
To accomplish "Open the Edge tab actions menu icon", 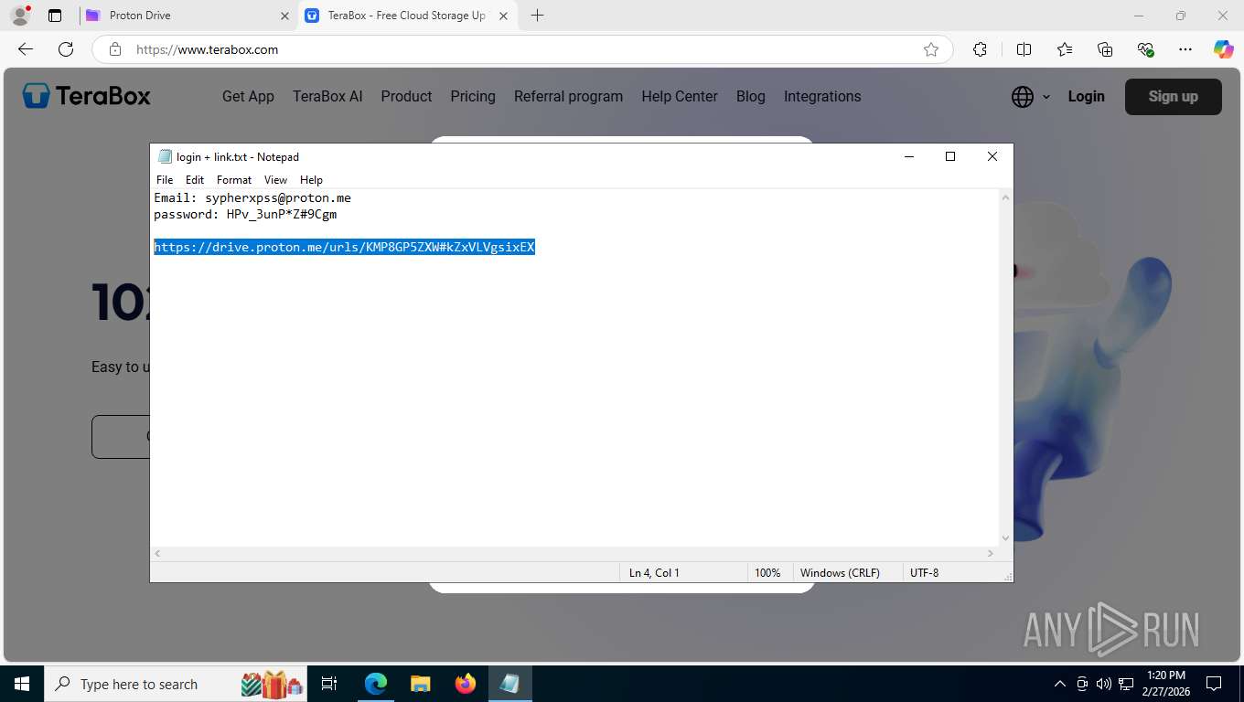I will (x=55, y=16).
